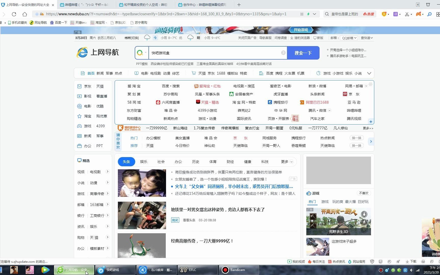The height and width of the screenshot is (275, 440).
Task: Open a new browser tab with plus
Action: click(x=239, y=5)
